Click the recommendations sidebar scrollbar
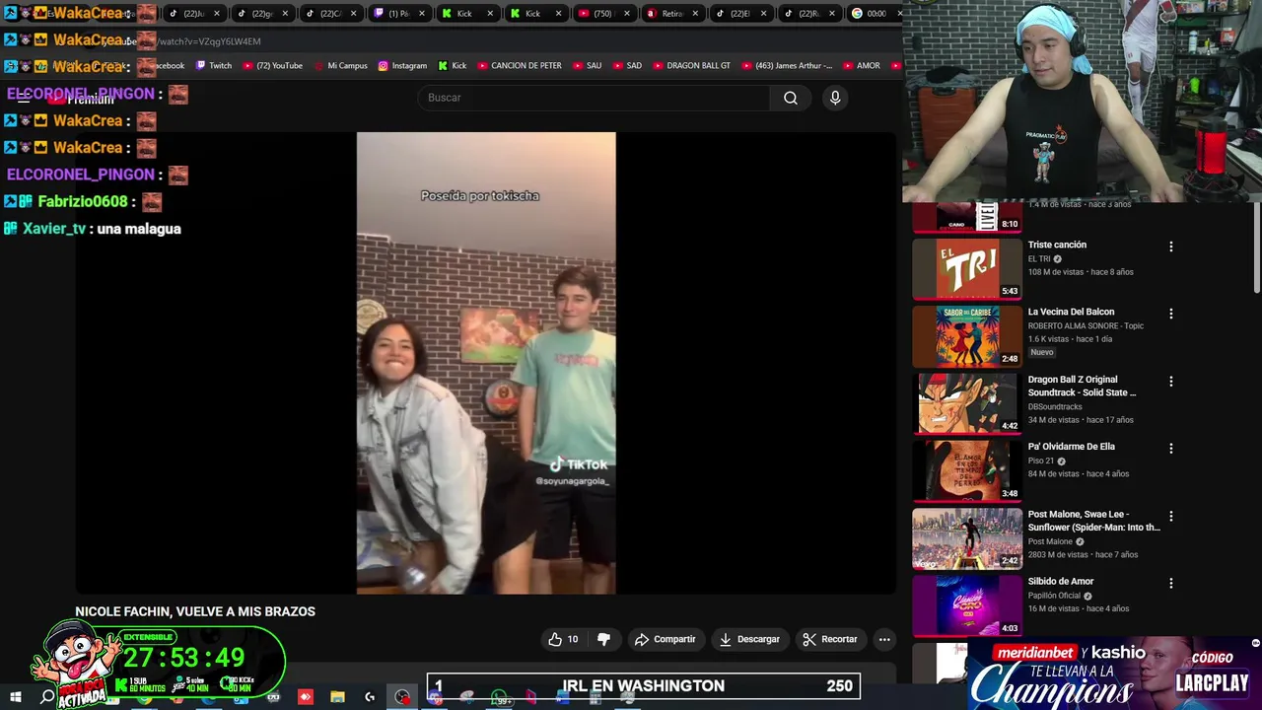This screenshot has height=710, width=1262. (x=1256, y=247)
